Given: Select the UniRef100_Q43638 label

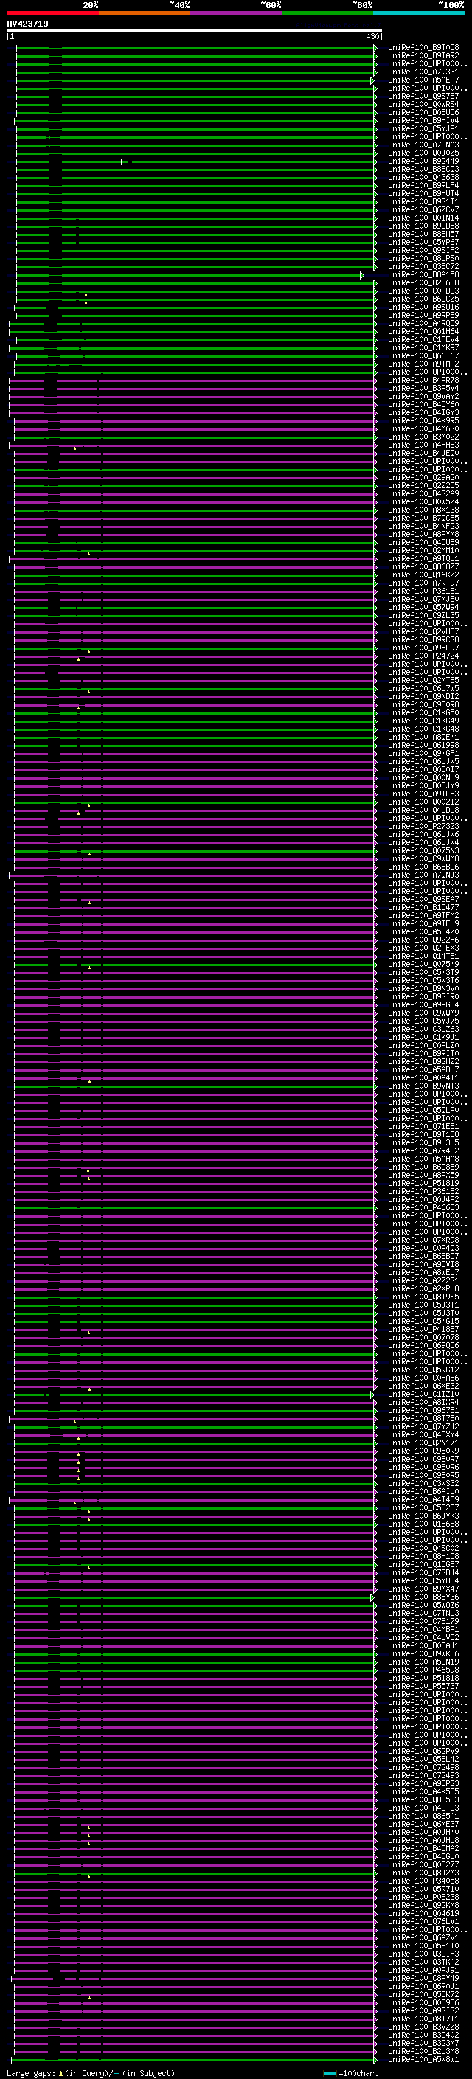Looking at the screenshot, I should pyautogui.click(x=423, y=178).
